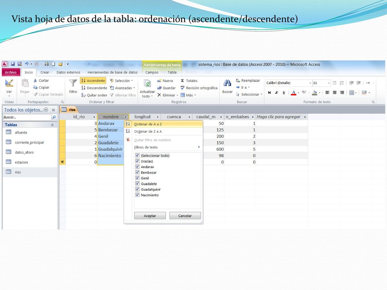Click the Buscar binoculars icon
The image size is (387, 290).
tap(227, 83)
